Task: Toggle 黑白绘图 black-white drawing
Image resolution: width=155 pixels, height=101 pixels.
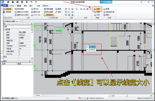Action: [x=48, y=12]
